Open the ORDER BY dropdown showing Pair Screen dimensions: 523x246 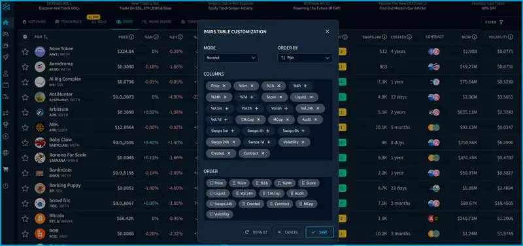pyautogui.click(x=305, y=58)
